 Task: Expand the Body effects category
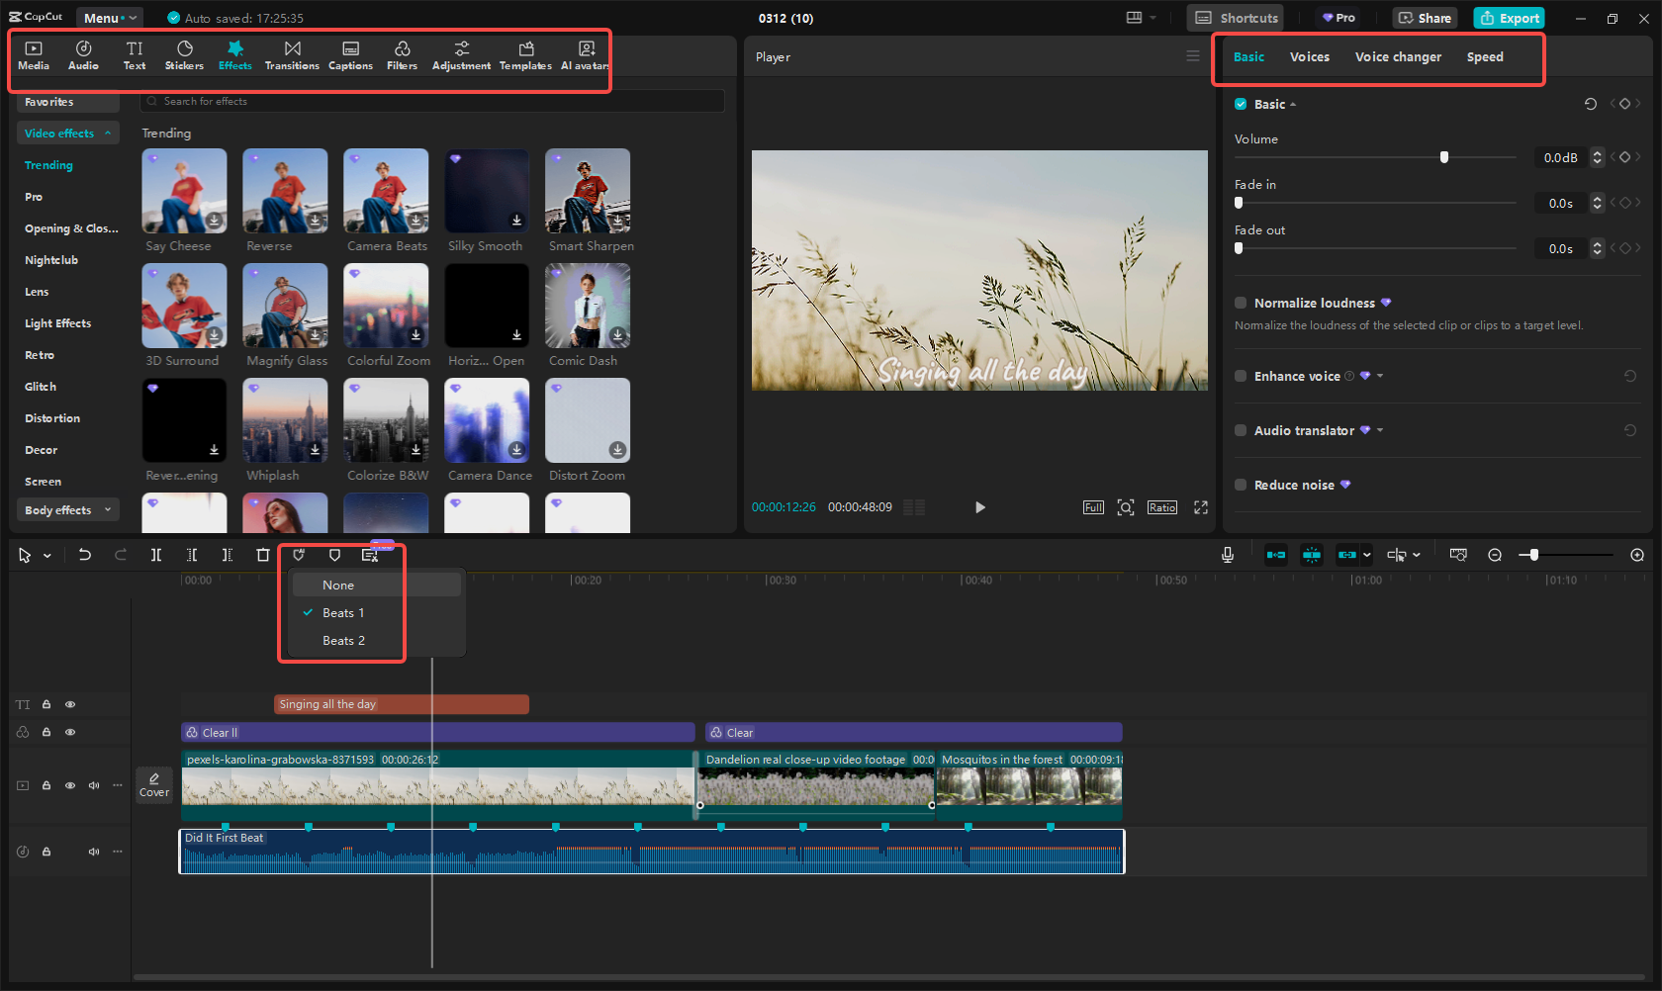(67, 510)
